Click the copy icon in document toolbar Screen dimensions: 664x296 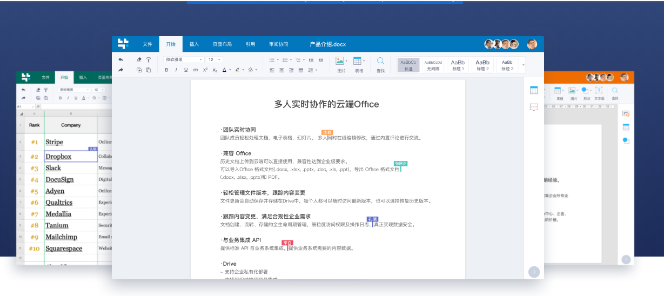(139, 70)
